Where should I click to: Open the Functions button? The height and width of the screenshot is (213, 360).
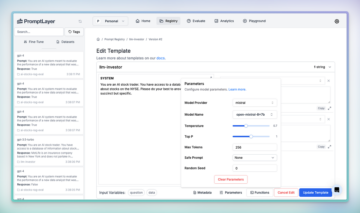coord(260,193)
